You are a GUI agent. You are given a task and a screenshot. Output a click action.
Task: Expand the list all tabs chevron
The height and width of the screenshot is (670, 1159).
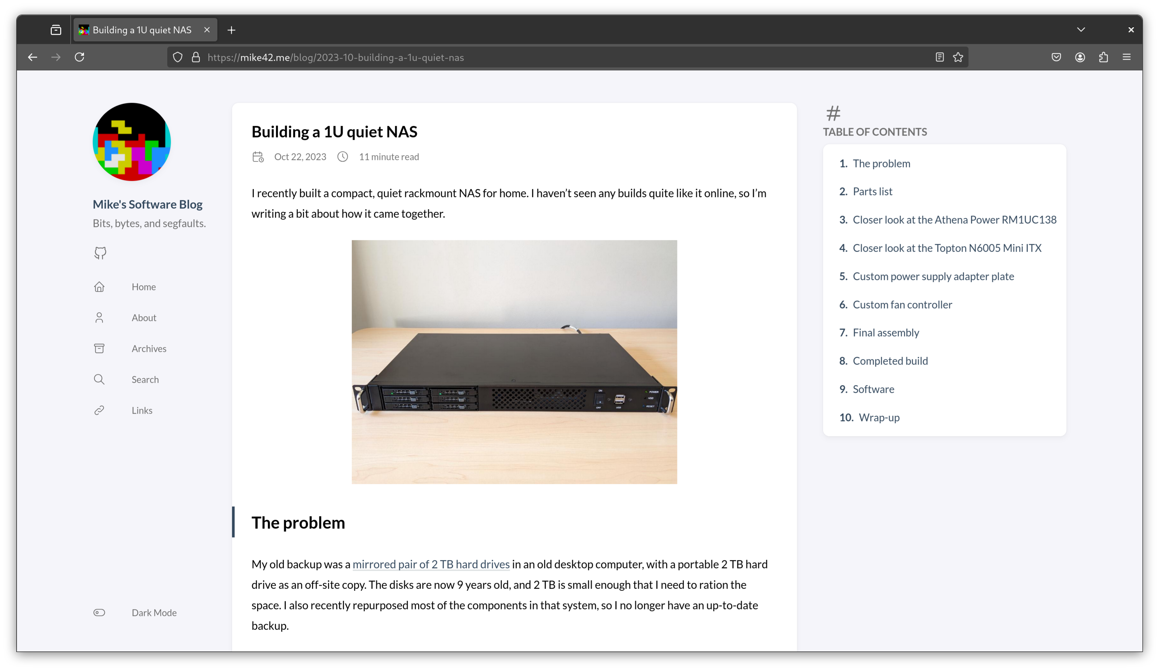1081,30
